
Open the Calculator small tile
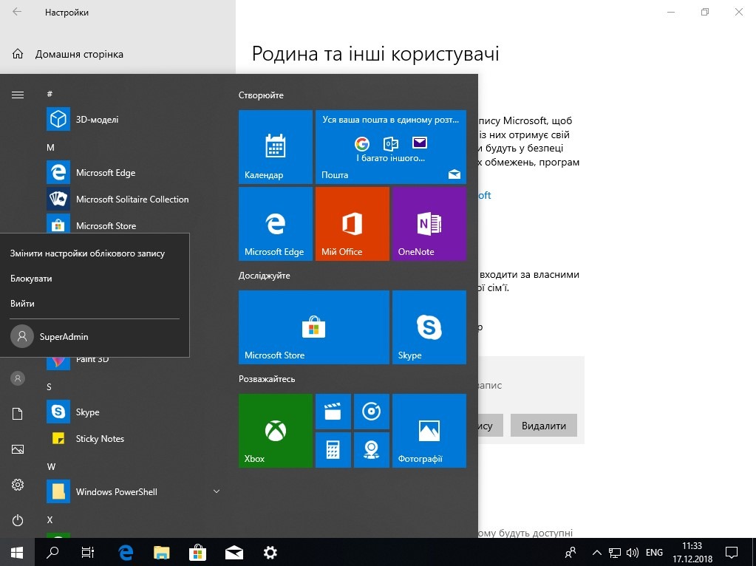coord(333,450)
